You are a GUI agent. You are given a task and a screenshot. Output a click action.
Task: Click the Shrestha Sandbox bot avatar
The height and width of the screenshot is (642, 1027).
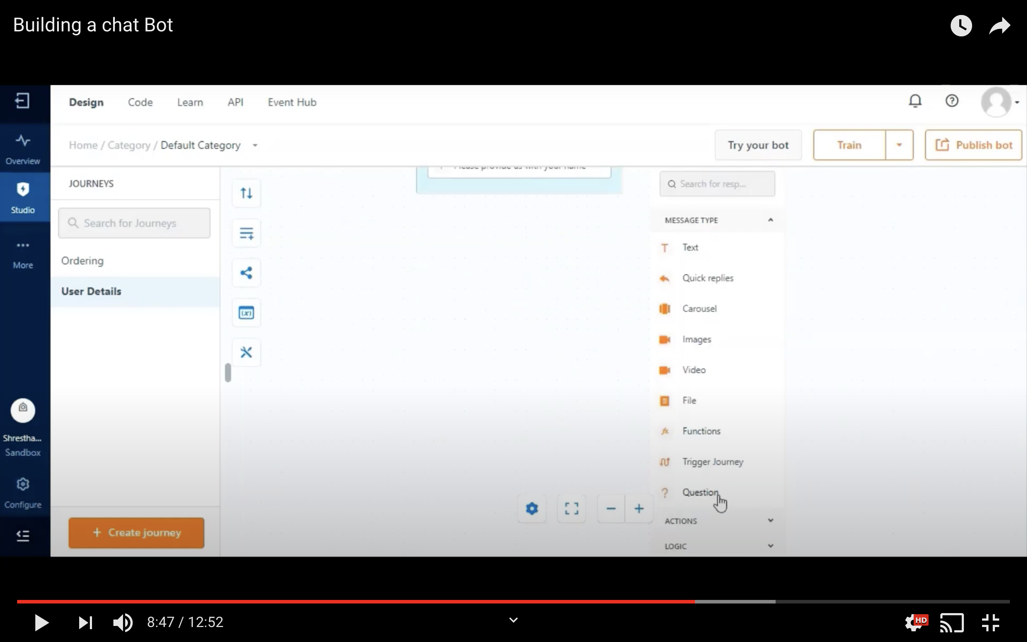pyautogui.click(x=23, y=410)
